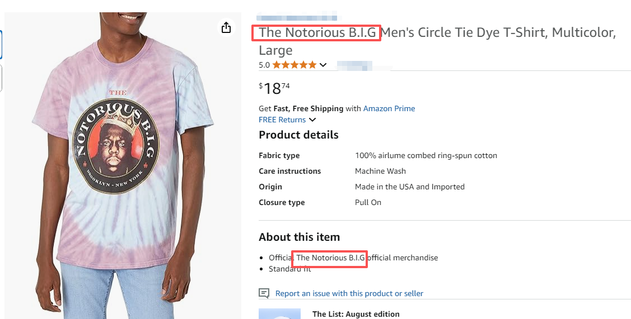Viewport: 631px width, 319px height.
Task: Expand the FREE Returns chevron
Action: point(312,120)
